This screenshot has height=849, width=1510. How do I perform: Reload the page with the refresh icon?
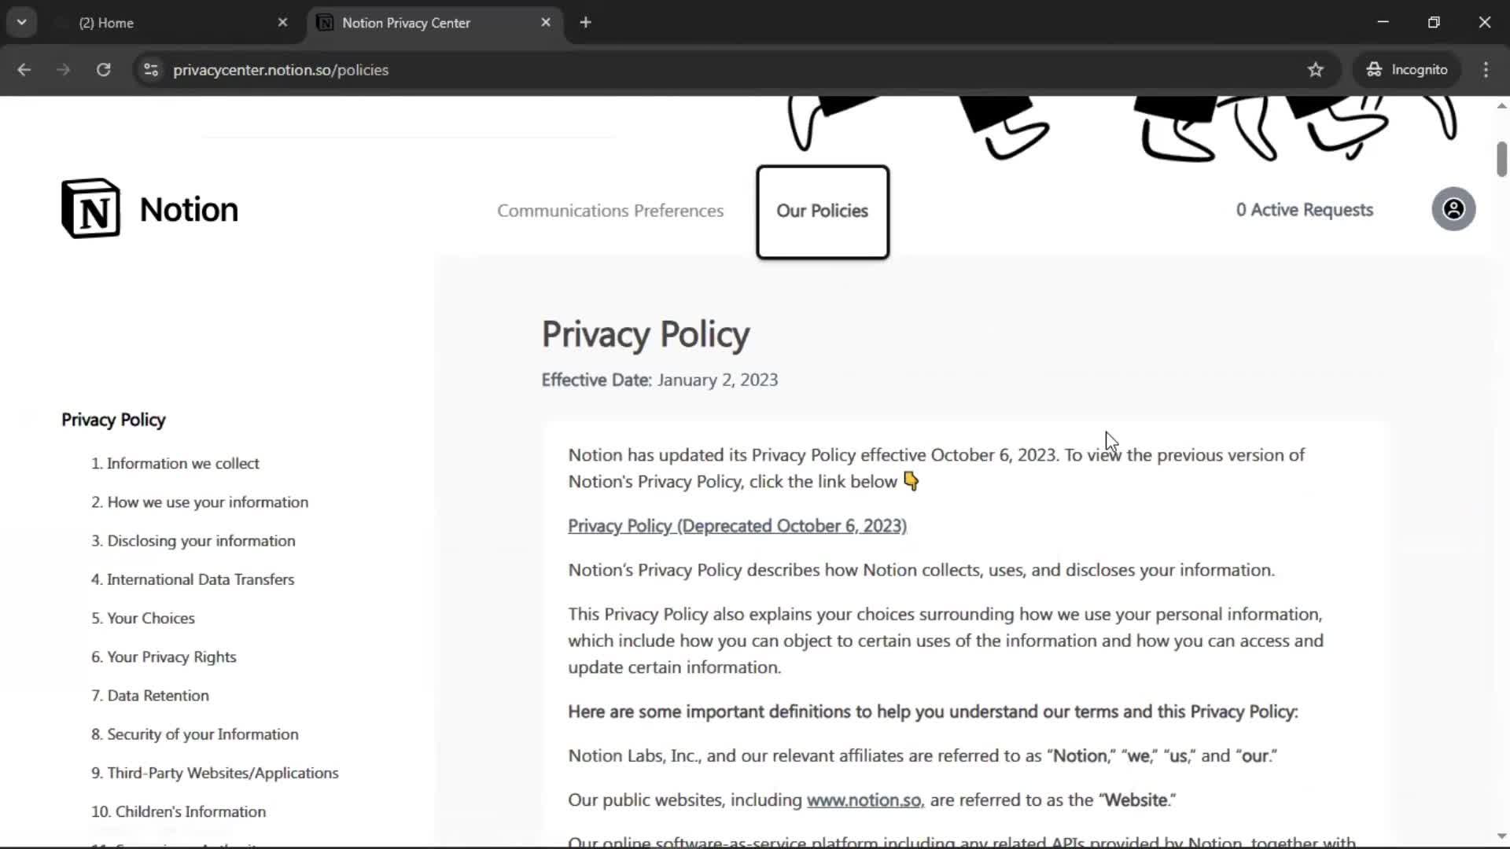click(x=103, y=69)
